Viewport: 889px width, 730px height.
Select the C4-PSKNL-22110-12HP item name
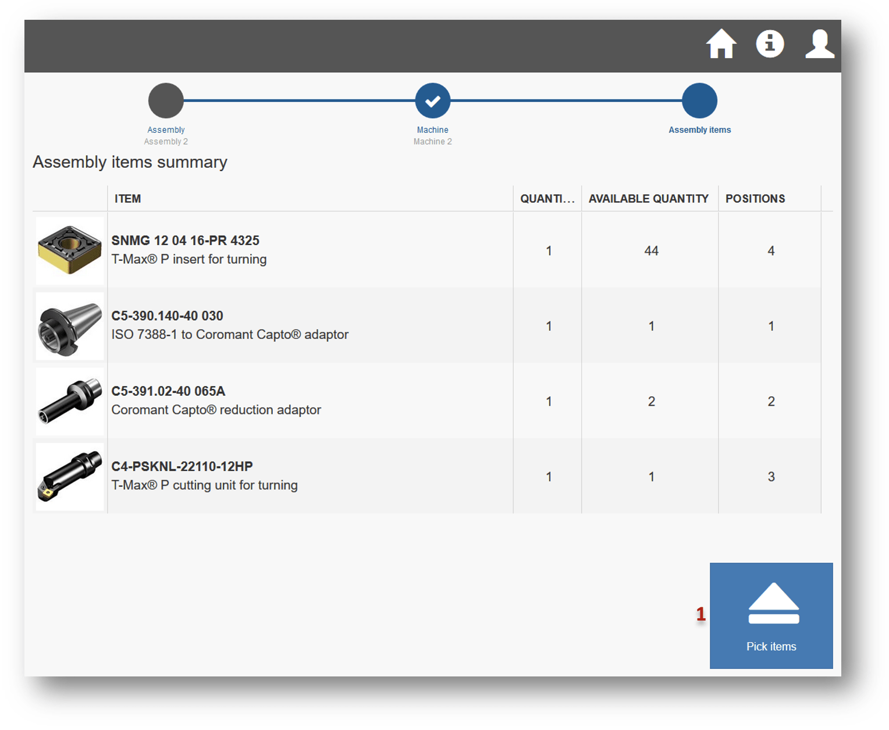pos(182,466)
